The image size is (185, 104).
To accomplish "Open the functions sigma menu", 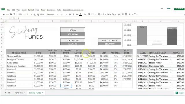I will (135, 14).
